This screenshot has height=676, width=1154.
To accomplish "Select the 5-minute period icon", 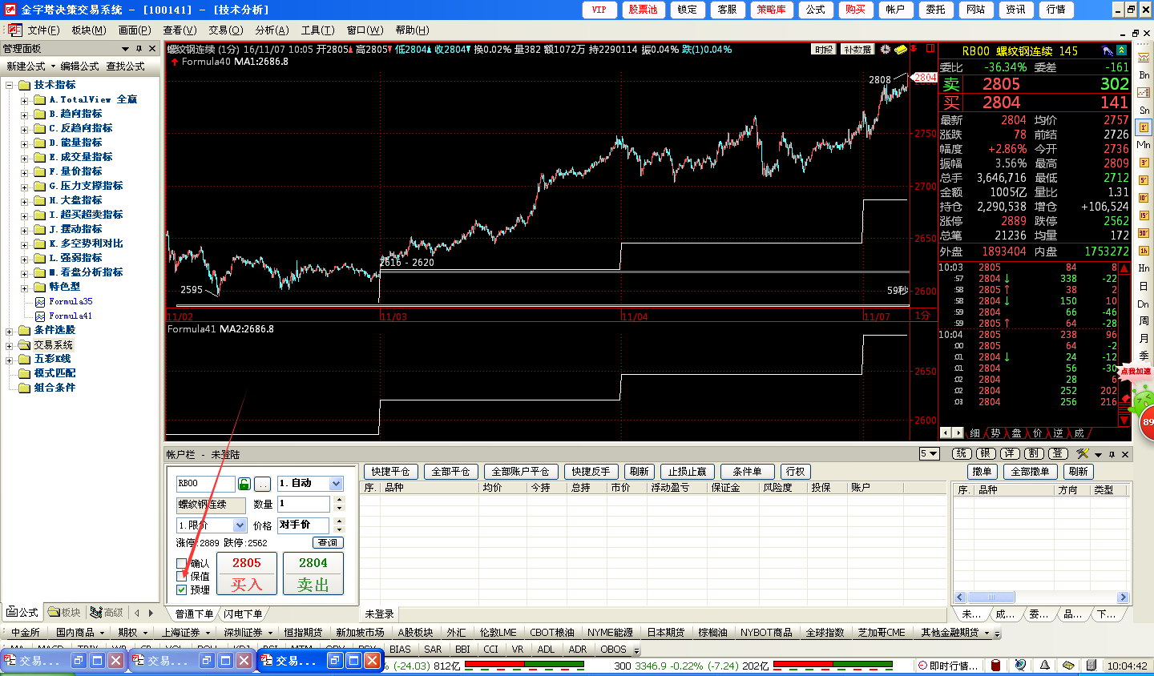I will point(1144,180).
